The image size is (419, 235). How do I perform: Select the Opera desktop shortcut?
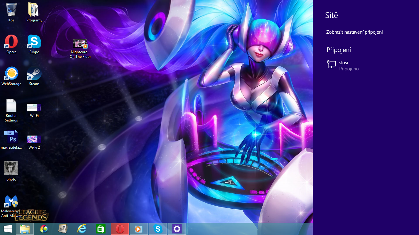coord(11,44)
